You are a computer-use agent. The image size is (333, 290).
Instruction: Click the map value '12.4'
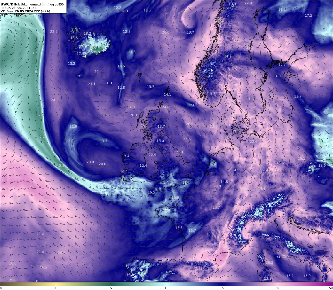143,166
